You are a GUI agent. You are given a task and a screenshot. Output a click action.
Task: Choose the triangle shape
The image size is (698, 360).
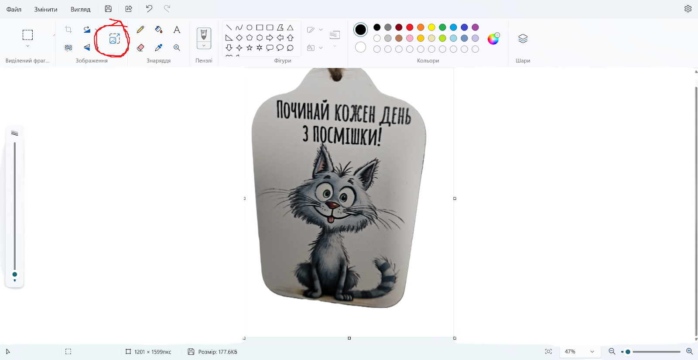(x=290, y=27)
